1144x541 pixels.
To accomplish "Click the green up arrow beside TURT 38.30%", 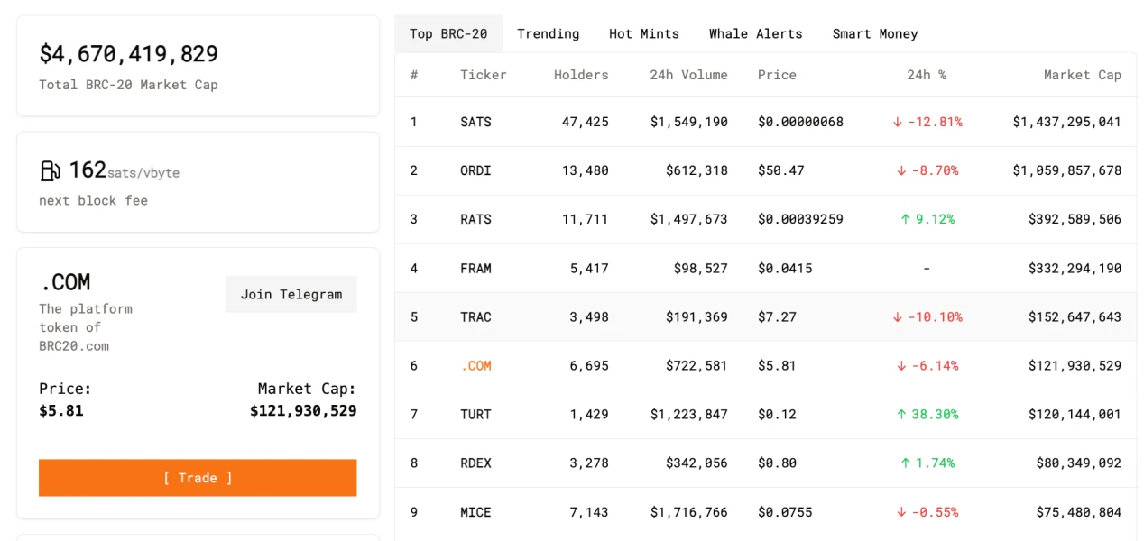I will pos(900,415).
